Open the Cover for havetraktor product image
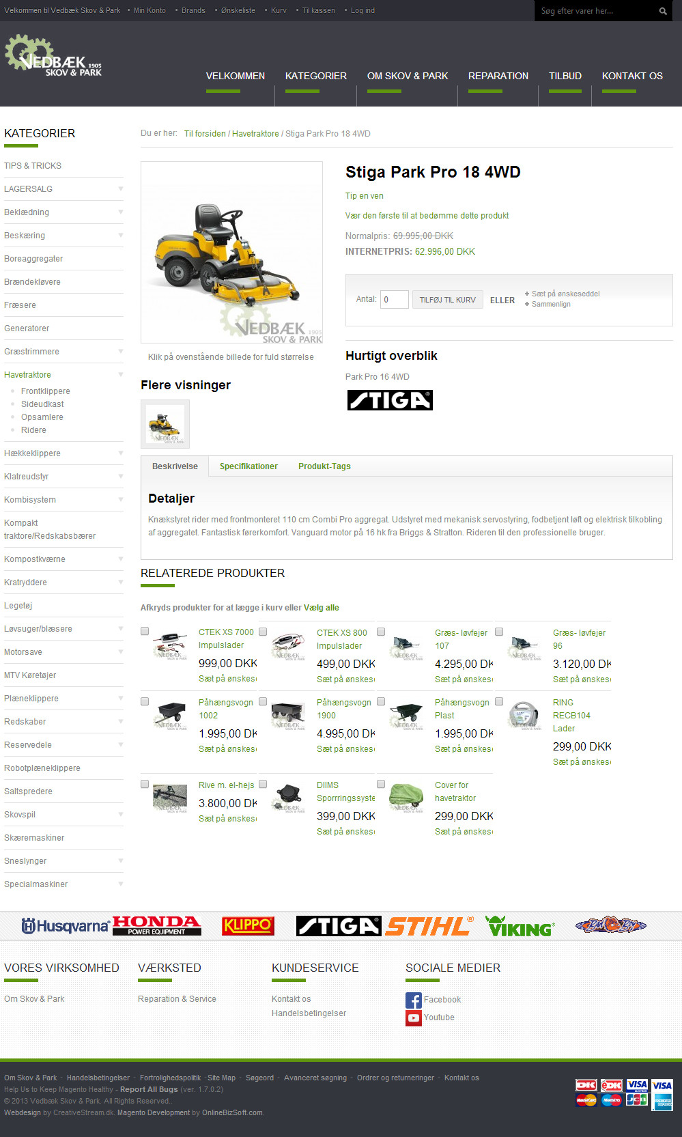The image size is (682, 1137). tap(406, 797)
